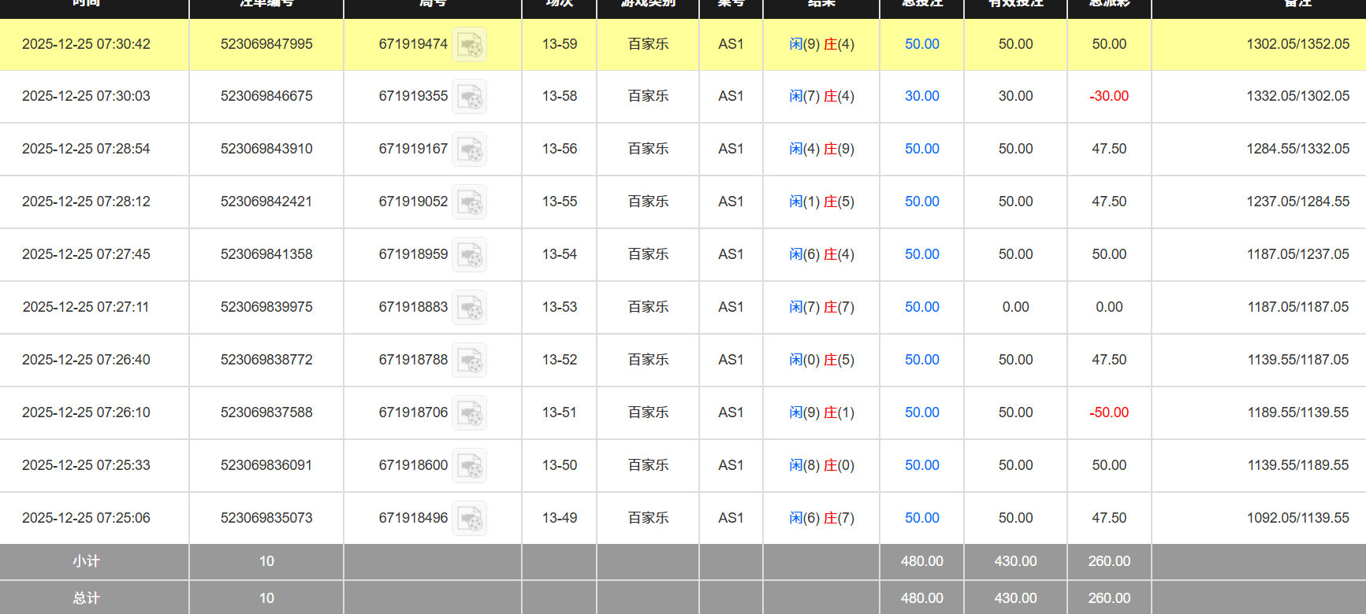Select the 2025-12-25 07:28:54 timestamp cell

pos(86,149)
